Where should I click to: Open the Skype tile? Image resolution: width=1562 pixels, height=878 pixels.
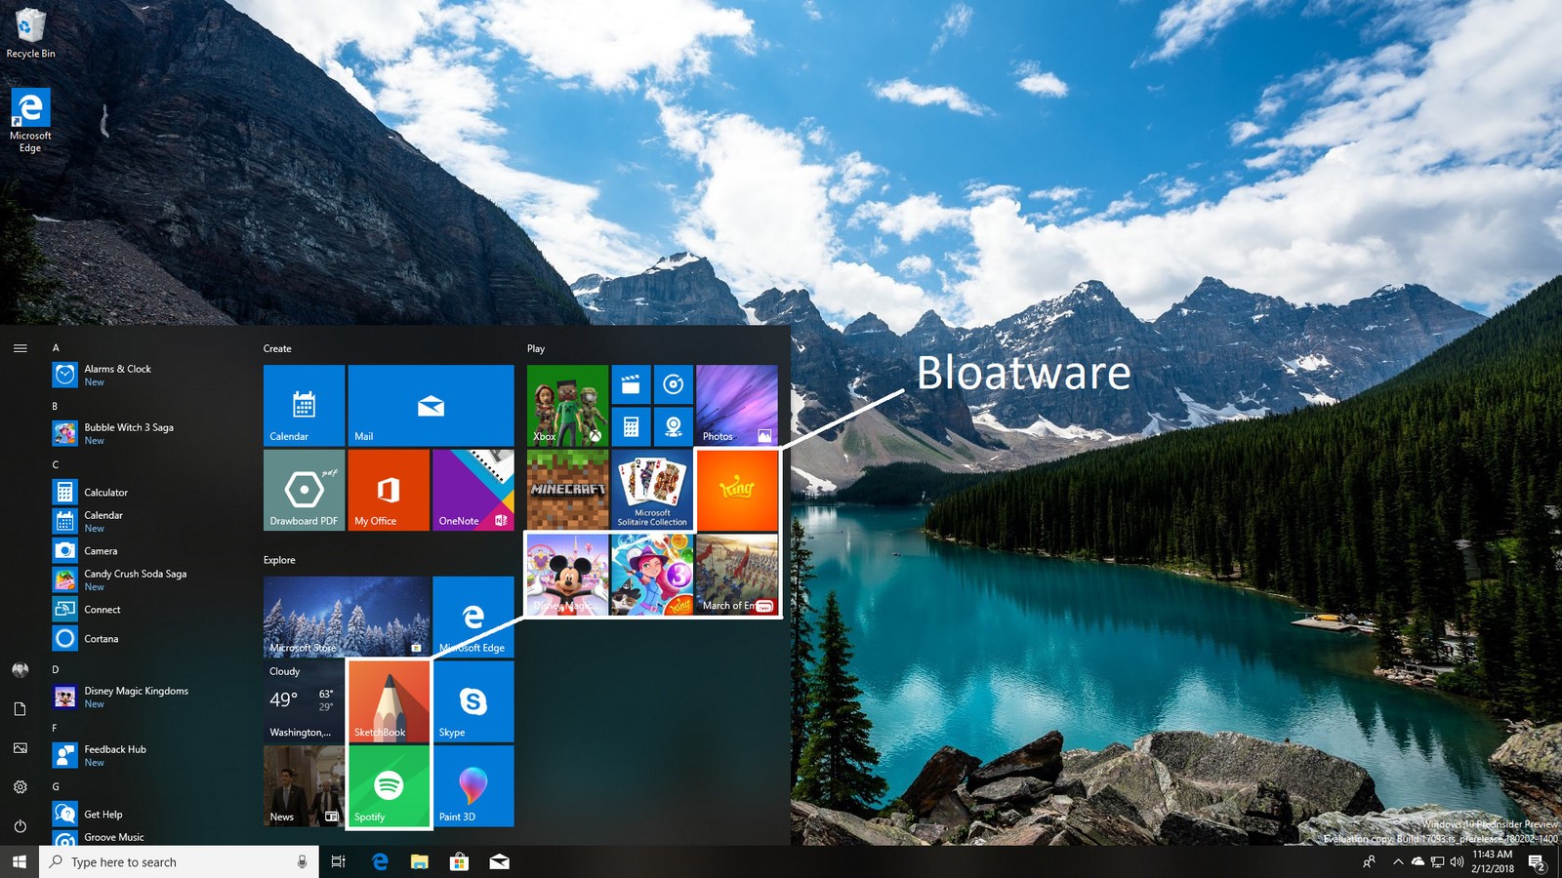click(x=473, y=701)
